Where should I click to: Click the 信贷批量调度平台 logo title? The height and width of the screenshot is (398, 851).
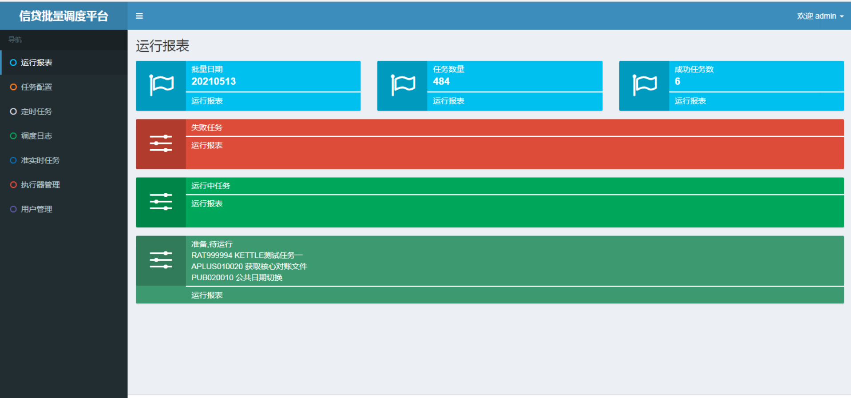(63, 16)
